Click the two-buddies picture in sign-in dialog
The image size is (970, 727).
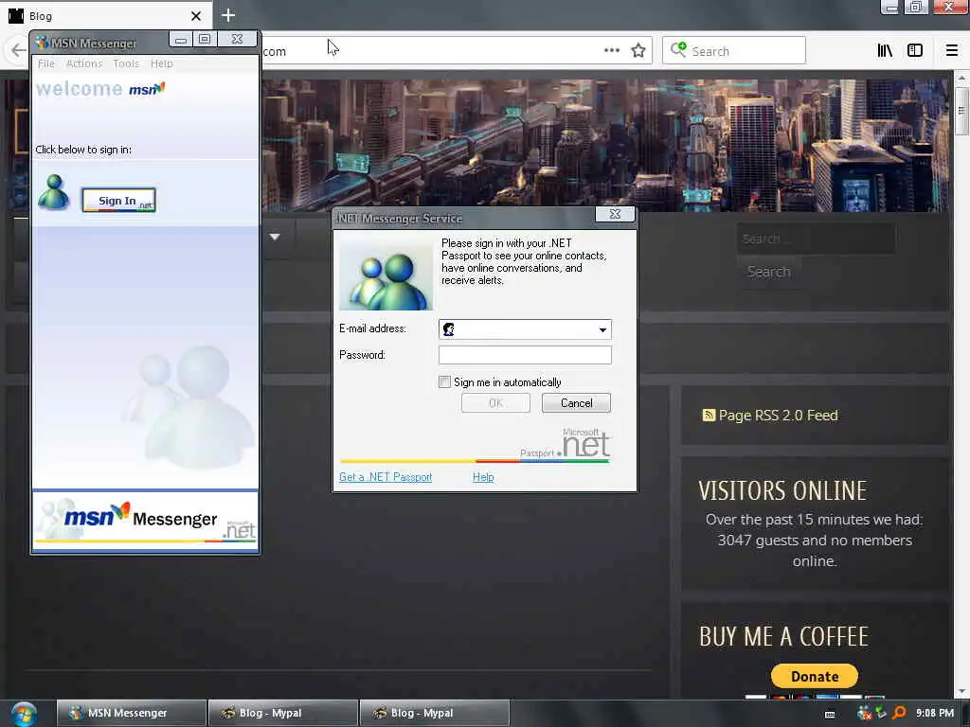386,276
